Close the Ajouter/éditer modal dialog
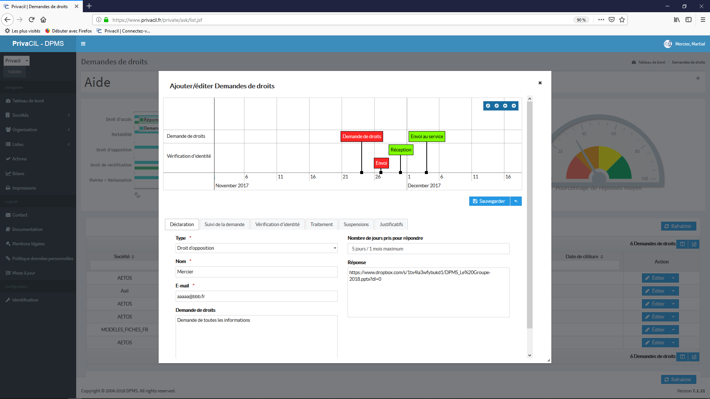 [x=540, y=83]
